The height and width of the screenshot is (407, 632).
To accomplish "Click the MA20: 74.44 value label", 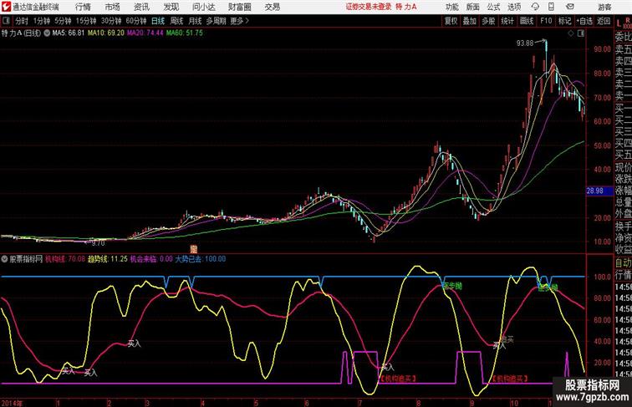I will pyautogui.click(x=145, y=33).
